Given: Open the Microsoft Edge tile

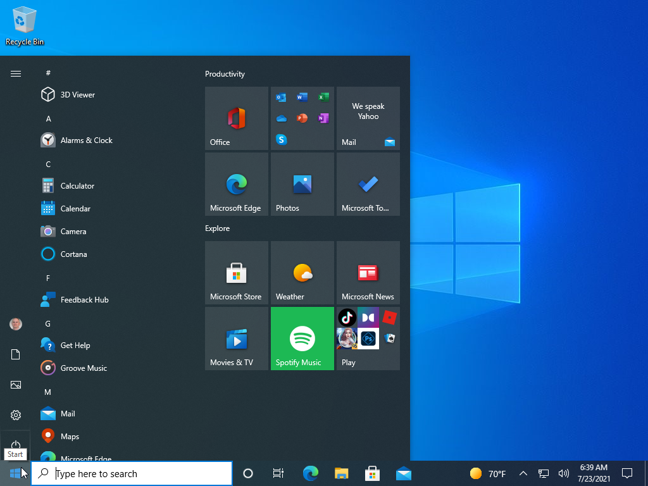Looking at the screenshot, I should click(x=237, y=184).
